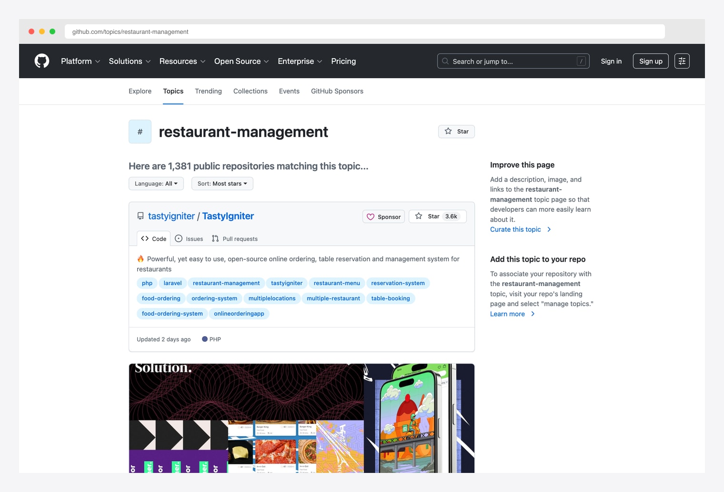Click the tastyigniter topic tag
The height and width of the screenshot is (492, 724).
287,283
